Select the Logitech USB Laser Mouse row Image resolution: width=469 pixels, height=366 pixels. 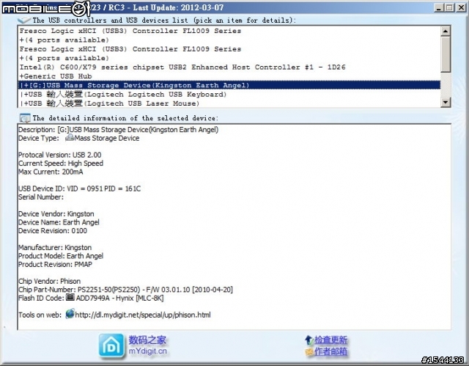pyautogui.click(x=229, y=103)
